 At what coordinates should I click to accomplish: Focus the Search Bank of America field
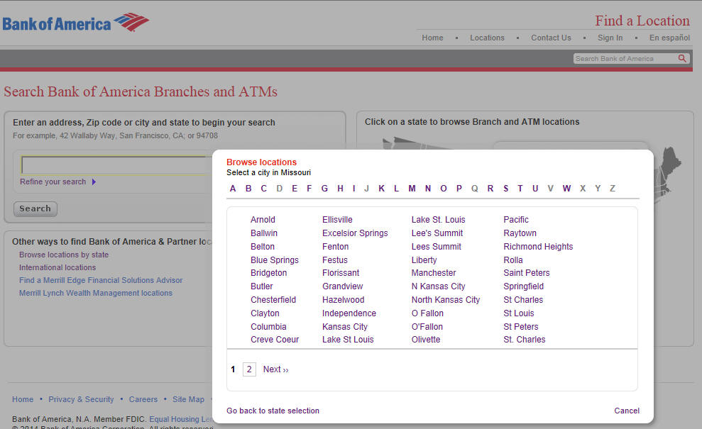[625, 59]
